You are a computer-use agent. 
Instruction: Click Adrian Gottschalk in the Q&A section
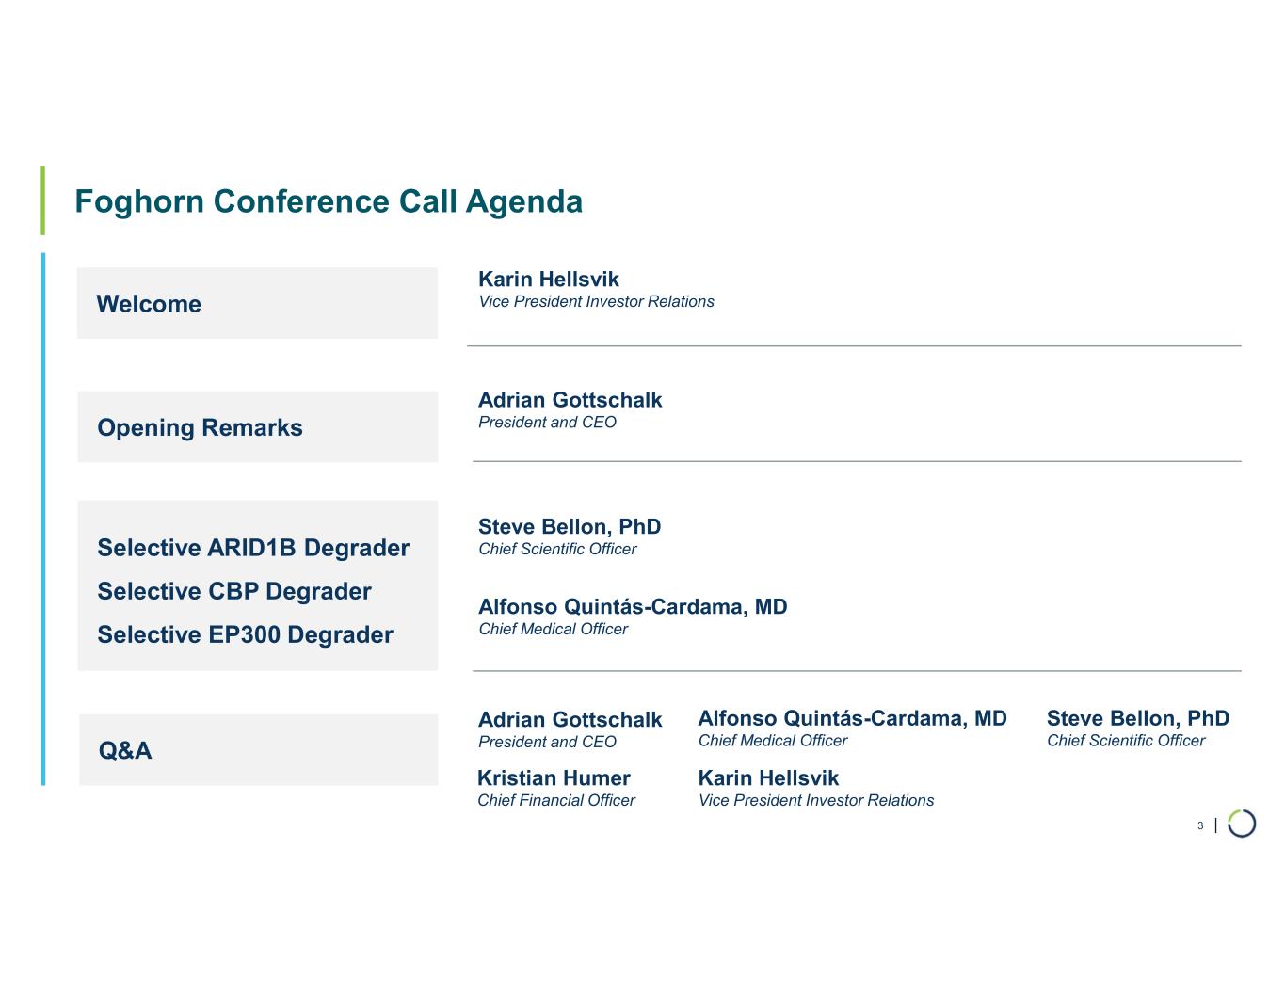pyautogui.click(x=570, y=720)
